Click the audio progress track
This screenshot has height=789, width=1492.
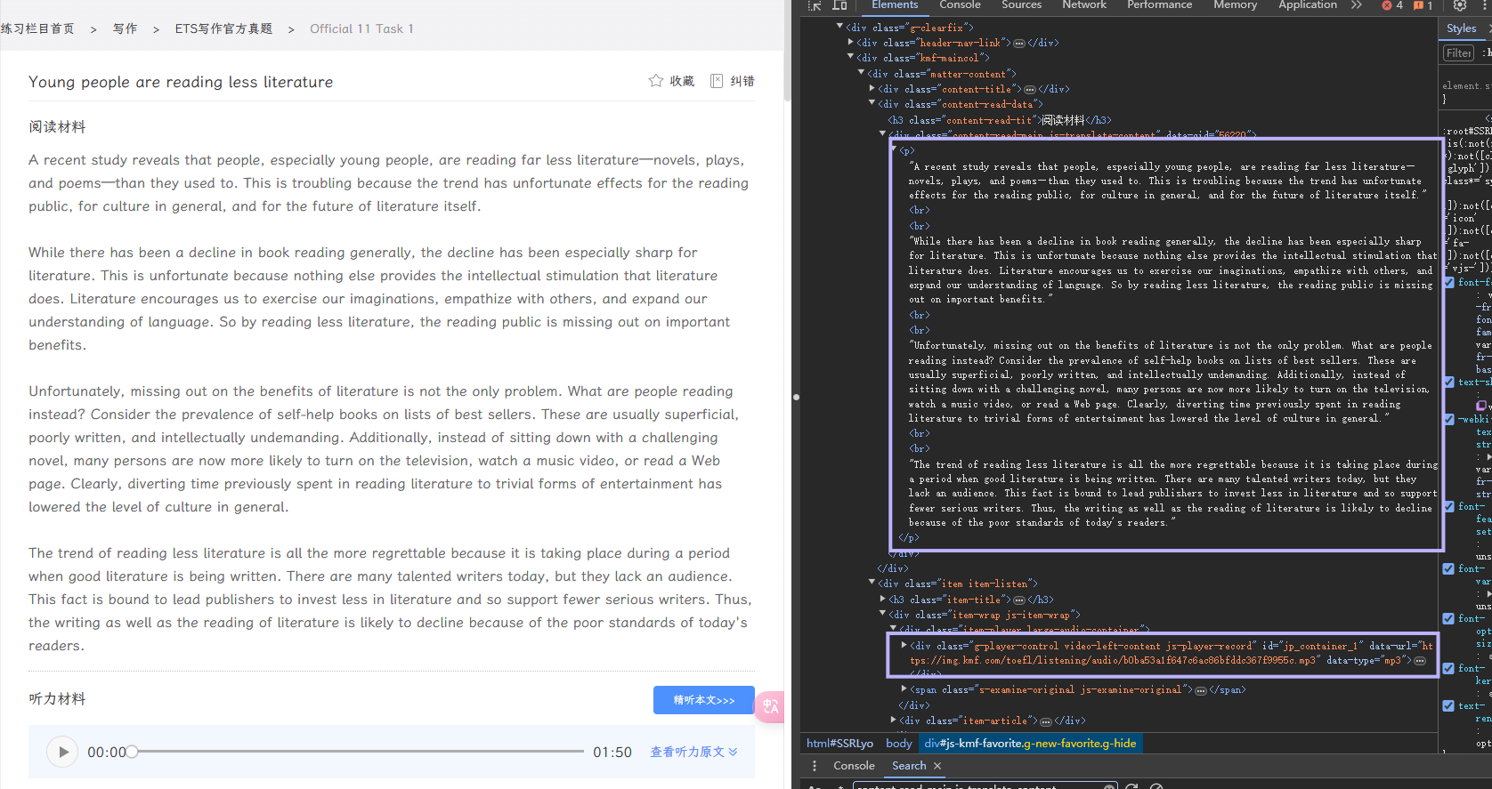(x=358, y=752)
